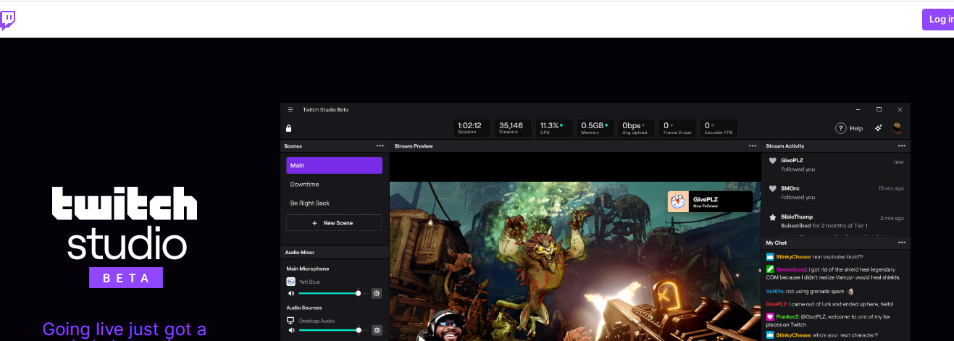
Task: Click the BibleThump Subscribed activity entry
Action: (x=836, y=221)
